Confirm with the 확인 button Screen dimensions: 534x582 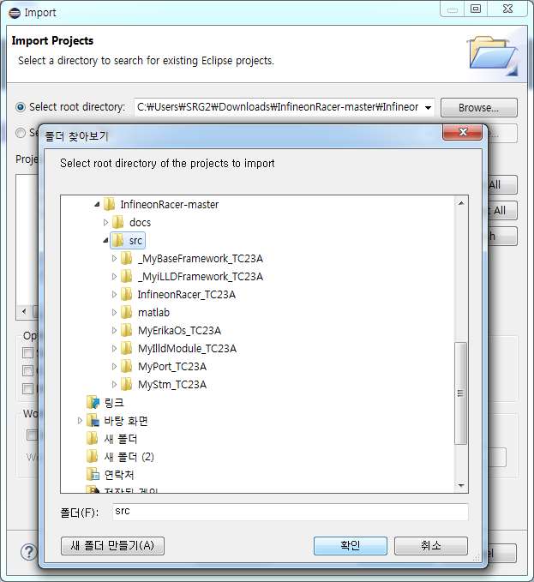[x=351, y=546]
